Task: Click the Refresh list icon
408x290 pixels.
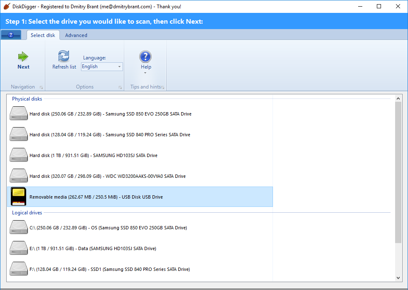Action: 64,56
